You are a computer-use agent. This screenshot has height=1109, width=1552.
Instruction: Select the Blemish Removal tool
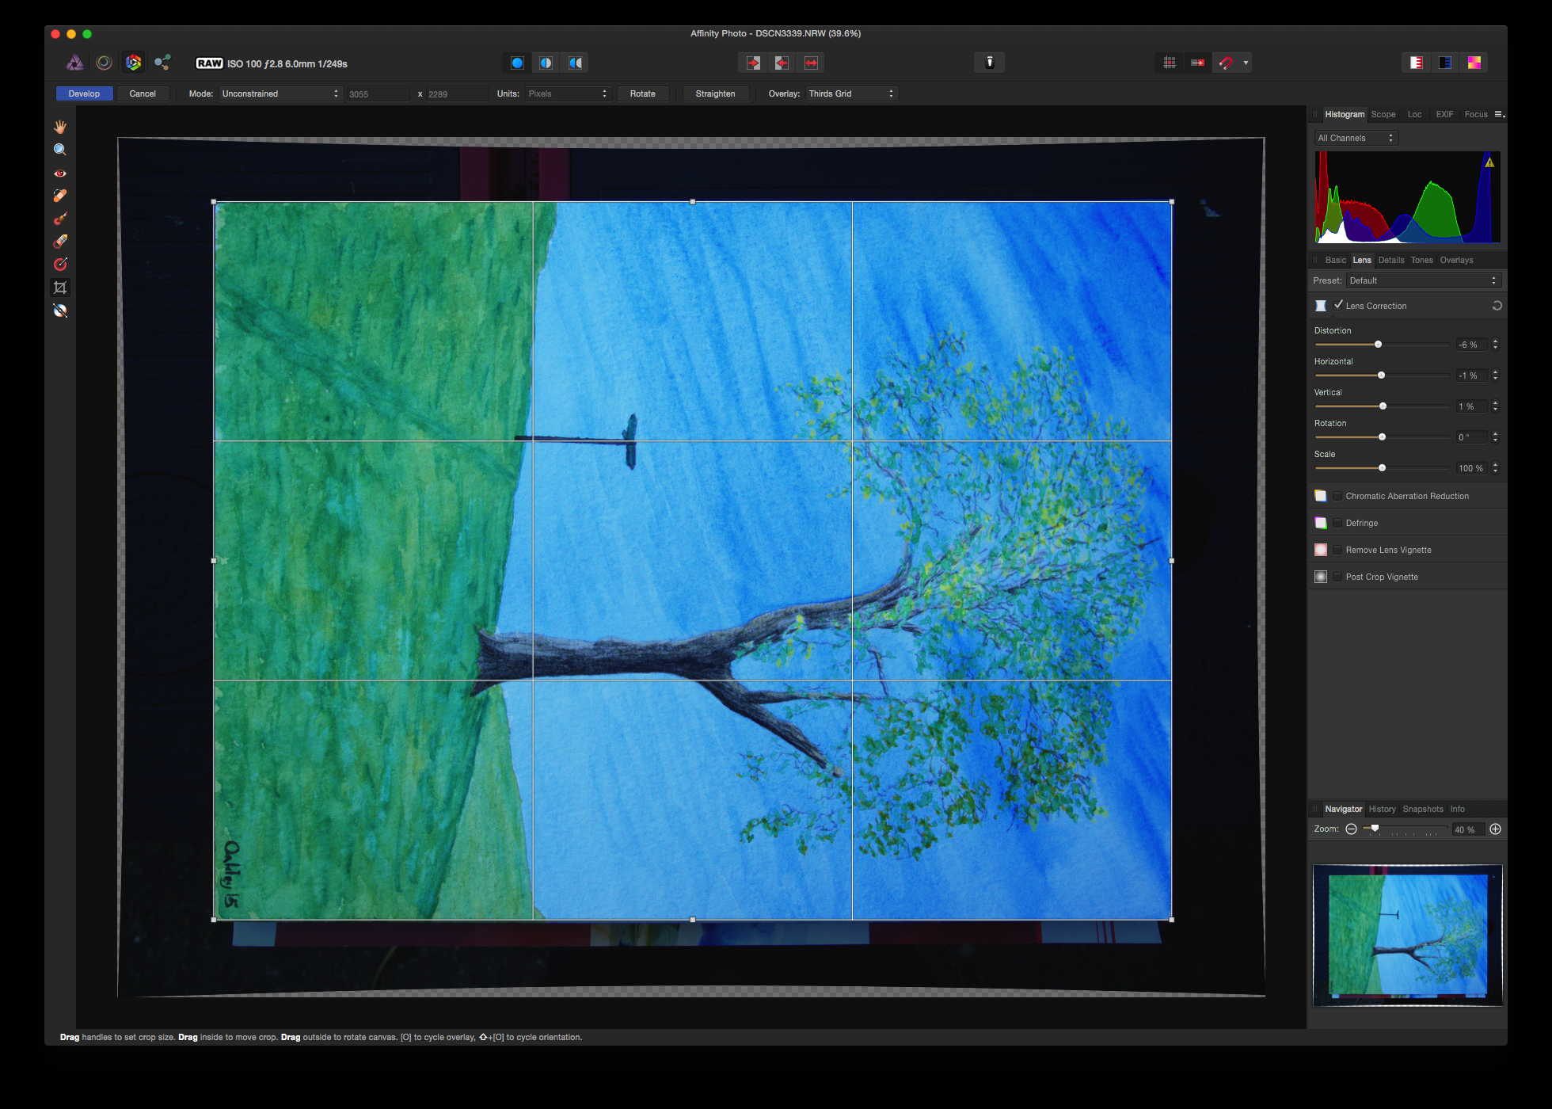click(x=61, y=196)
